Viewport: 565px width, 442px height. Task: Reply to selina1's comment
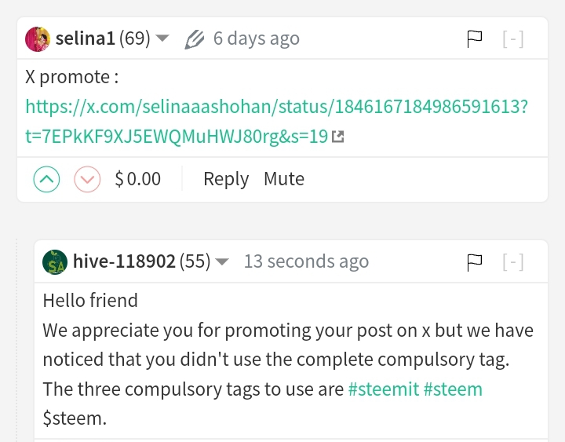pyautogui.click(x=226, y=179)
